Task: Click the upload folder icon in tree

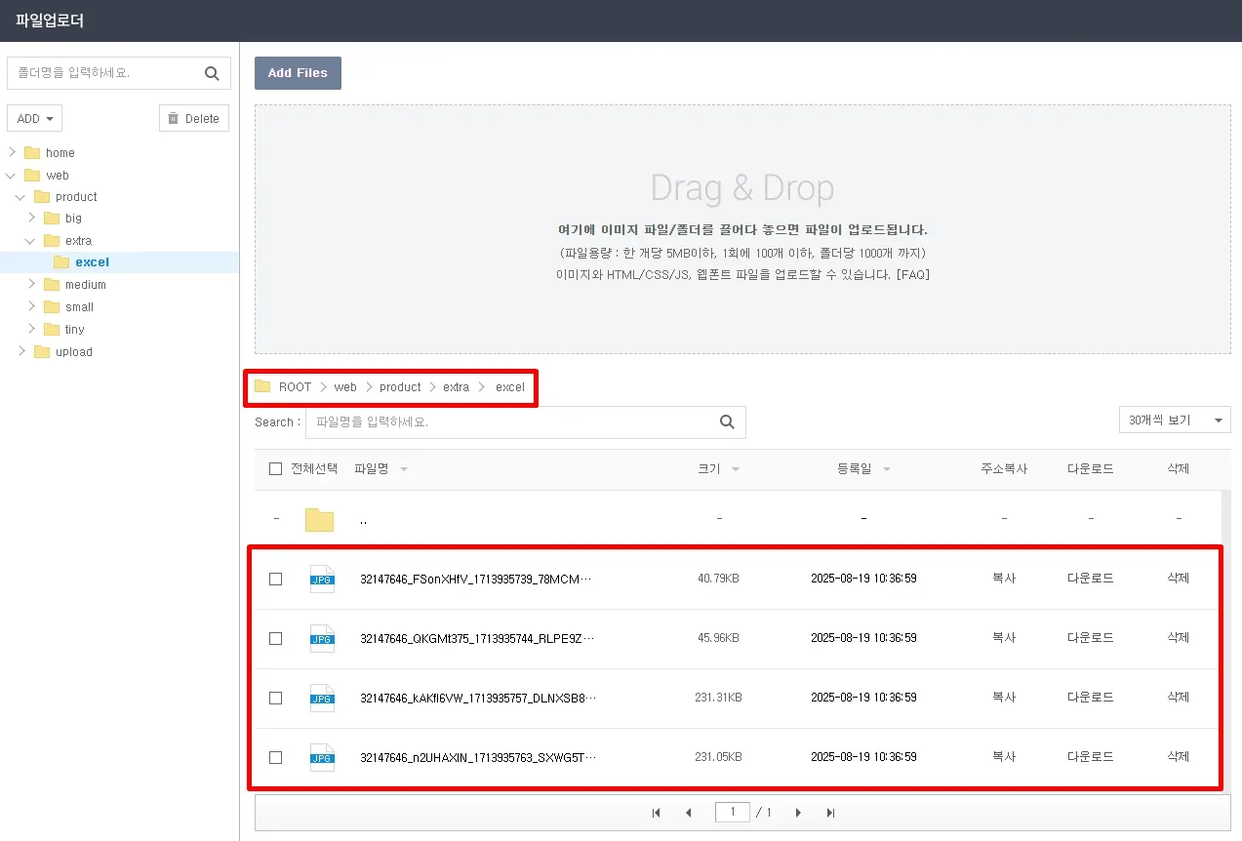Action: [42, 352]
